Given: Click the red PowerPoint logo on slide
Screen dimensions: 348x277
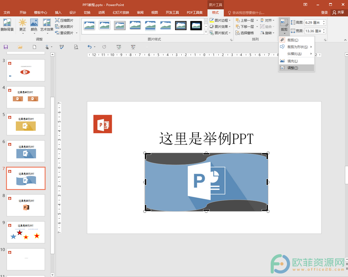Looking at the screenshot, I should [x=102, y=124].
